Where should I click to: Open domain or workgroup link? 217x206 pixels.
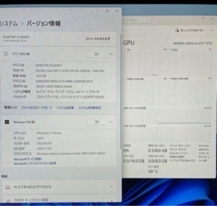pos(36,108)
